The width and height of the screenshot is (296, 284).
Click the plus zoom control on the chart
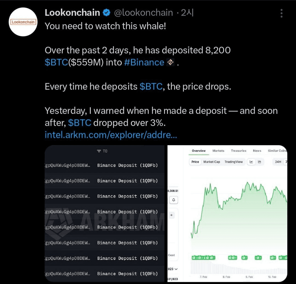[171, 215]
